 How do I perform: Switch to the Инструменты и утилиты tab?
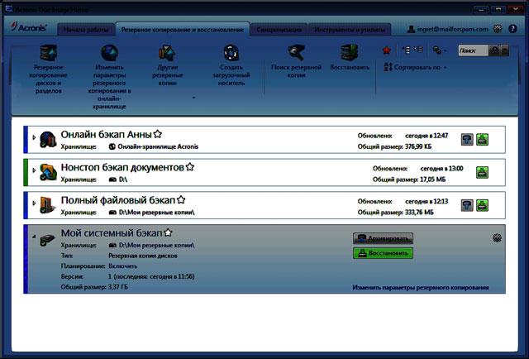click(x=352, y=29)
